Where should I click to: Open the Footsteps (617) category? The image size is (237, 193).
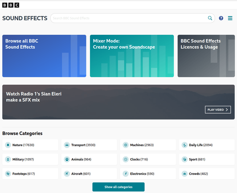[30, 174]
